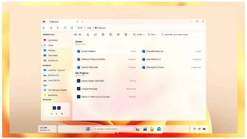
Task: Open the Entering Pre-Calculus document
Action: point(172,67)
